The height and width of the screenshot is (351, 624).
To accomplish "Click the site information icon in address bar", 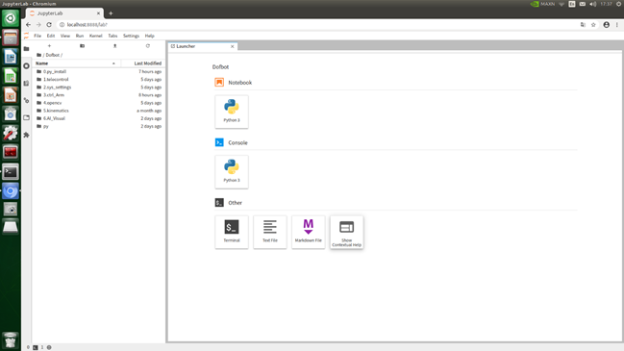I will pos(62,25).
